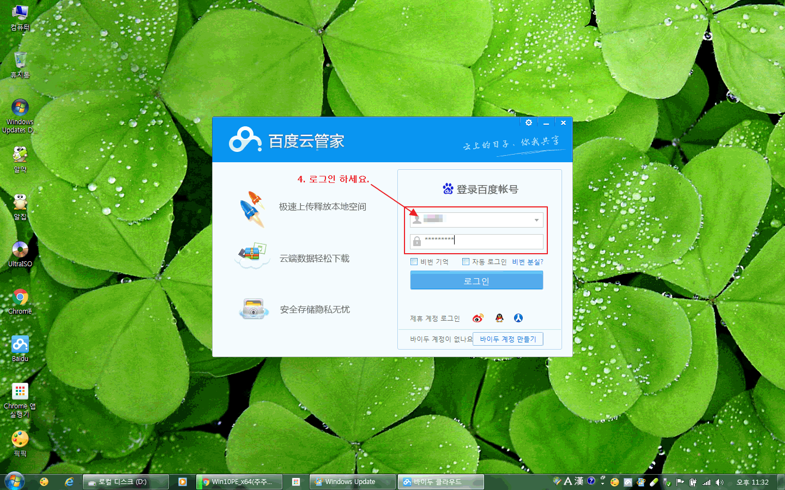Open PicPick palette icon pinned on taskbar
This screenshot has width=785, height=490.
click(45, 482)
